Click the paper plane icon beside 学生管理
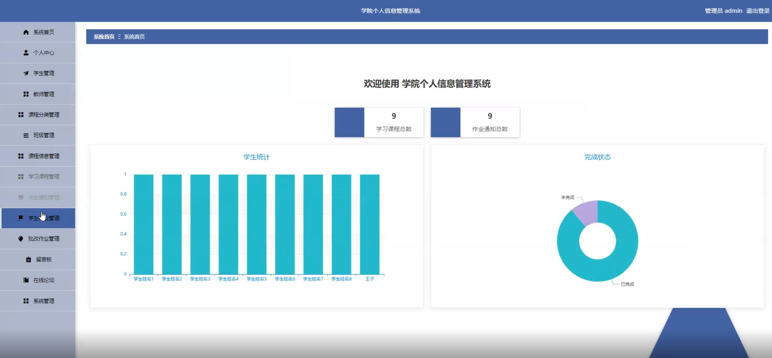 [26, 73]
